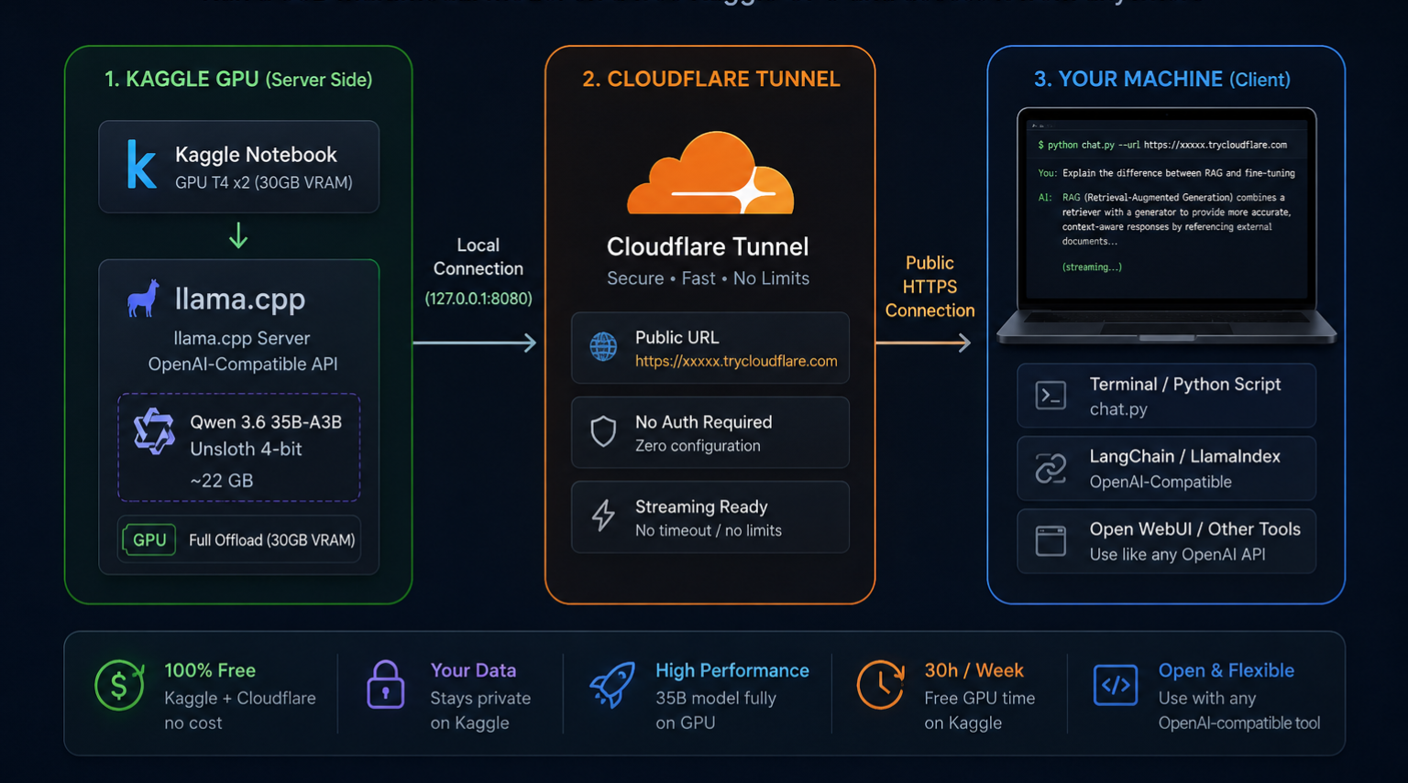Screen dimensions: 1408x783
Task: Click the shield icon for No Auth Required
Action: click(603, 431)
